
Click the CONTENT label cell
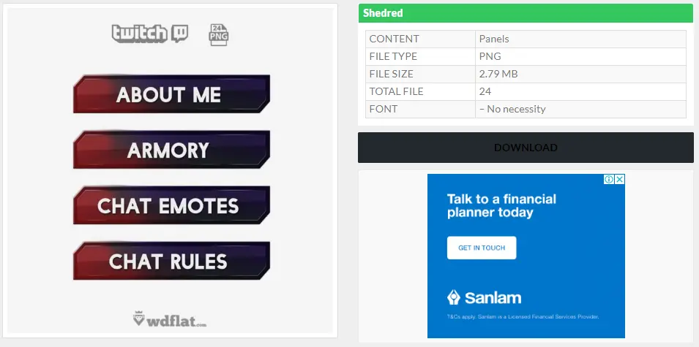pos(420,39)
